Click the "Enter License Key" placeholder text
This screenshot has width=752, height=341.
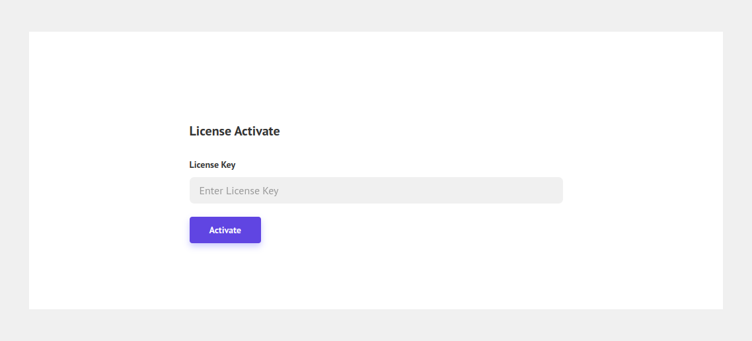[239, 191]
